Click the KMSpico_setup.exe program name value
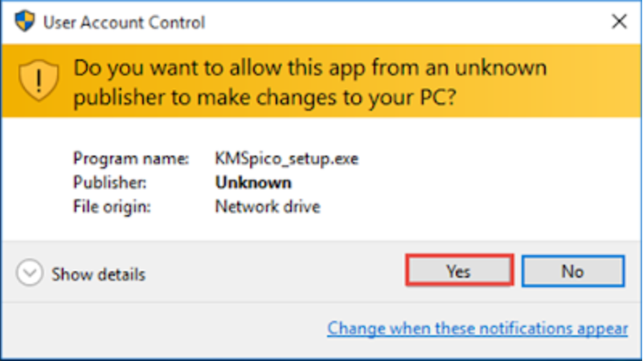Image resolution: width=643 pixels, height=361 pixels. 286,159
